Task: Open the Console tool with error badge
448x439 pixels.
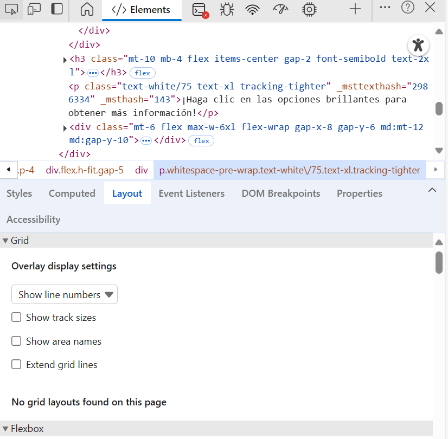Action: point(200,10)
